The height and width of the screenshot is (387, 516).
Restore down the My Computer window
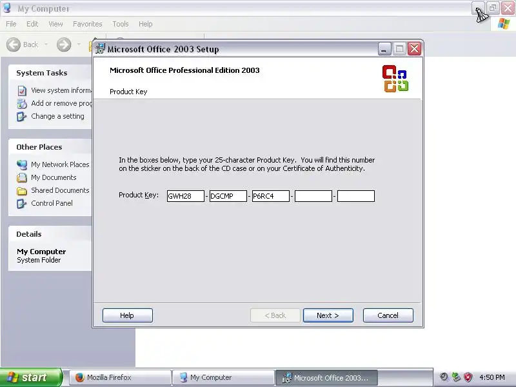tap(493, 8)
